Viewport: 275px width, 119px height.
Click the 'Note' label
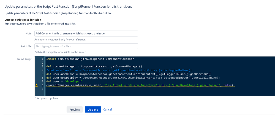coord(29,34)
